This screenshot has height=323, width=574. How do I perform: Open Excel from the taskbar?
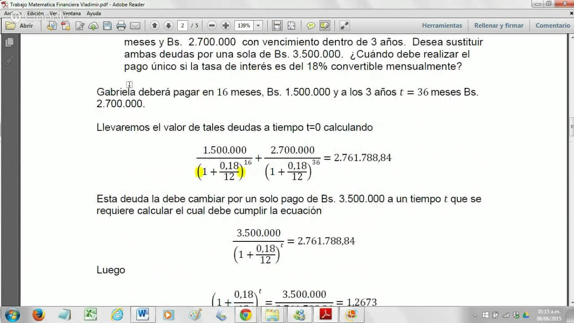point(91,314)
